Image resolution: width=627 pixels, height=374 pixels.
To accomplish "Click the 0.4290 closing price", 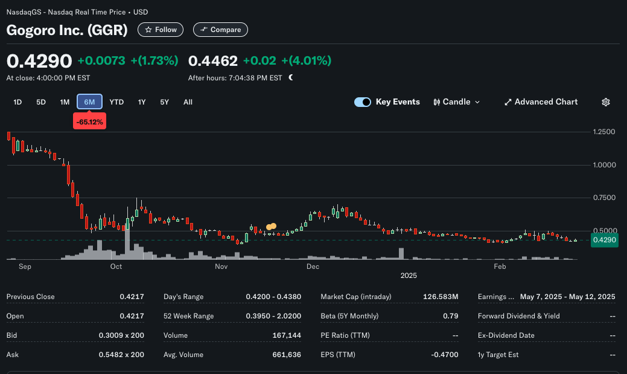I will point(39,61).
